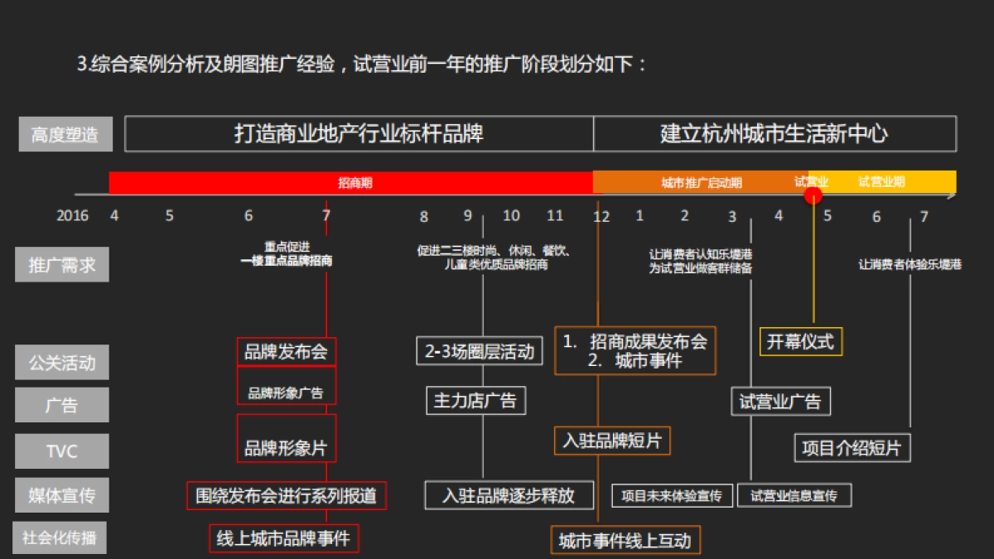This screenshot has width=994, height=559.
Task: Click the 品牌发布会 box
Action: click(287, 351)
